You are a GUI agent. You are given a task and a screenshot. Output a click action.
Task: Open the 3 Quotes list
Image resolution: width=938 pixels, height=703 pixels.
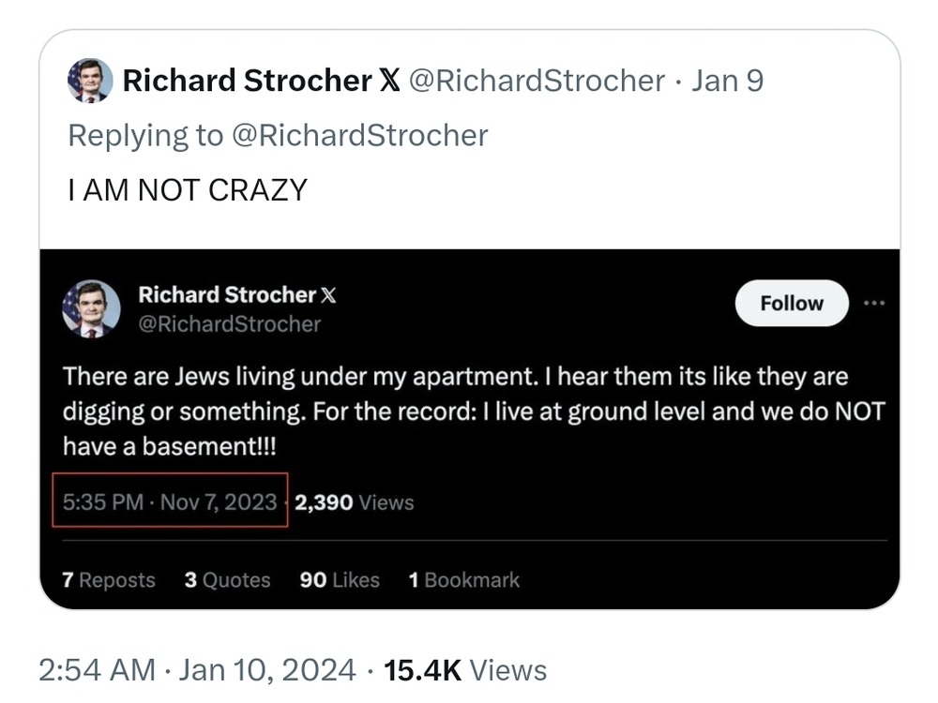pyautogui.click(x=227, y=580)
